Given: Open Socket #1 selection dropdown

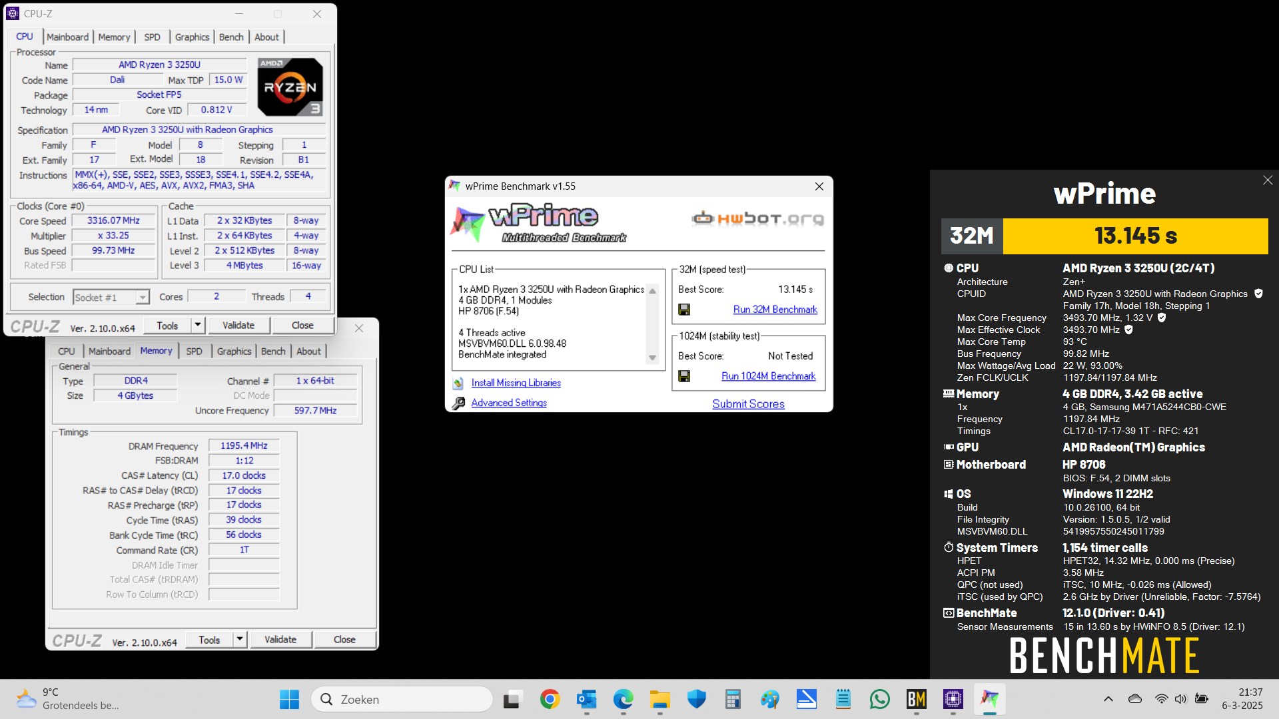Looking at the screenshot, I should click(x=111, y=298).
